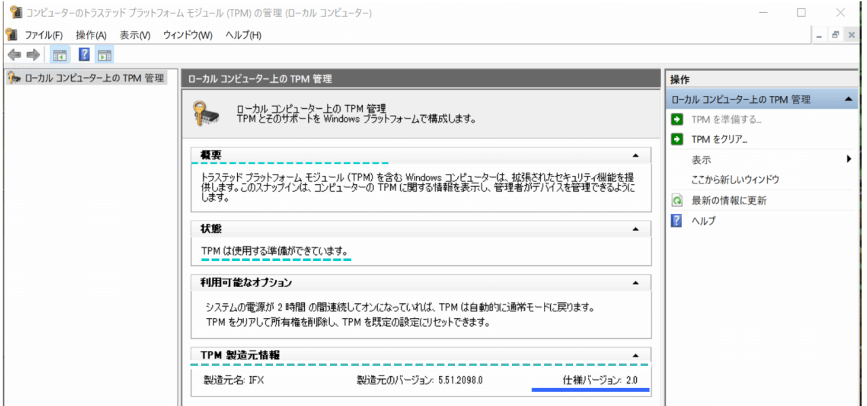Click refresh icon beside 最新の情報に更新
Viewport: 867px width, 406px height.
677,200
